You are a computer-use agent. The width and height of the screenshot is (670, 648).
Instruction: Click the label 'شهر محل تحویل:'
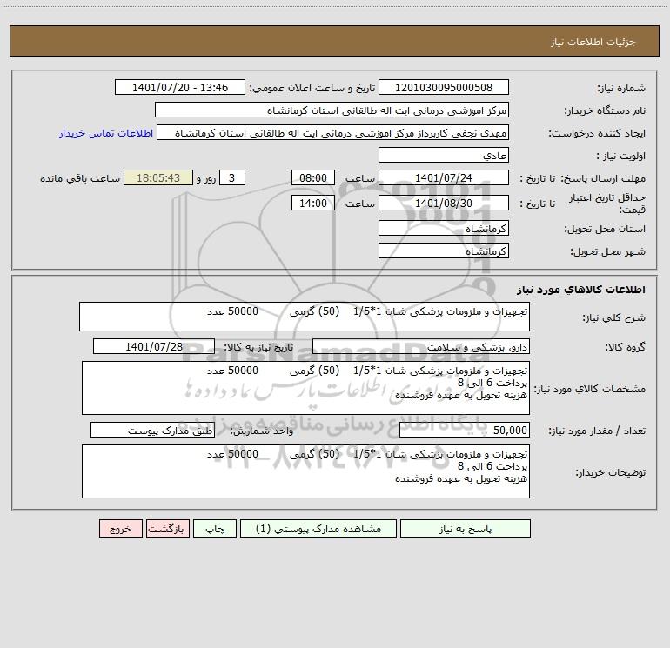pos(608,252)
